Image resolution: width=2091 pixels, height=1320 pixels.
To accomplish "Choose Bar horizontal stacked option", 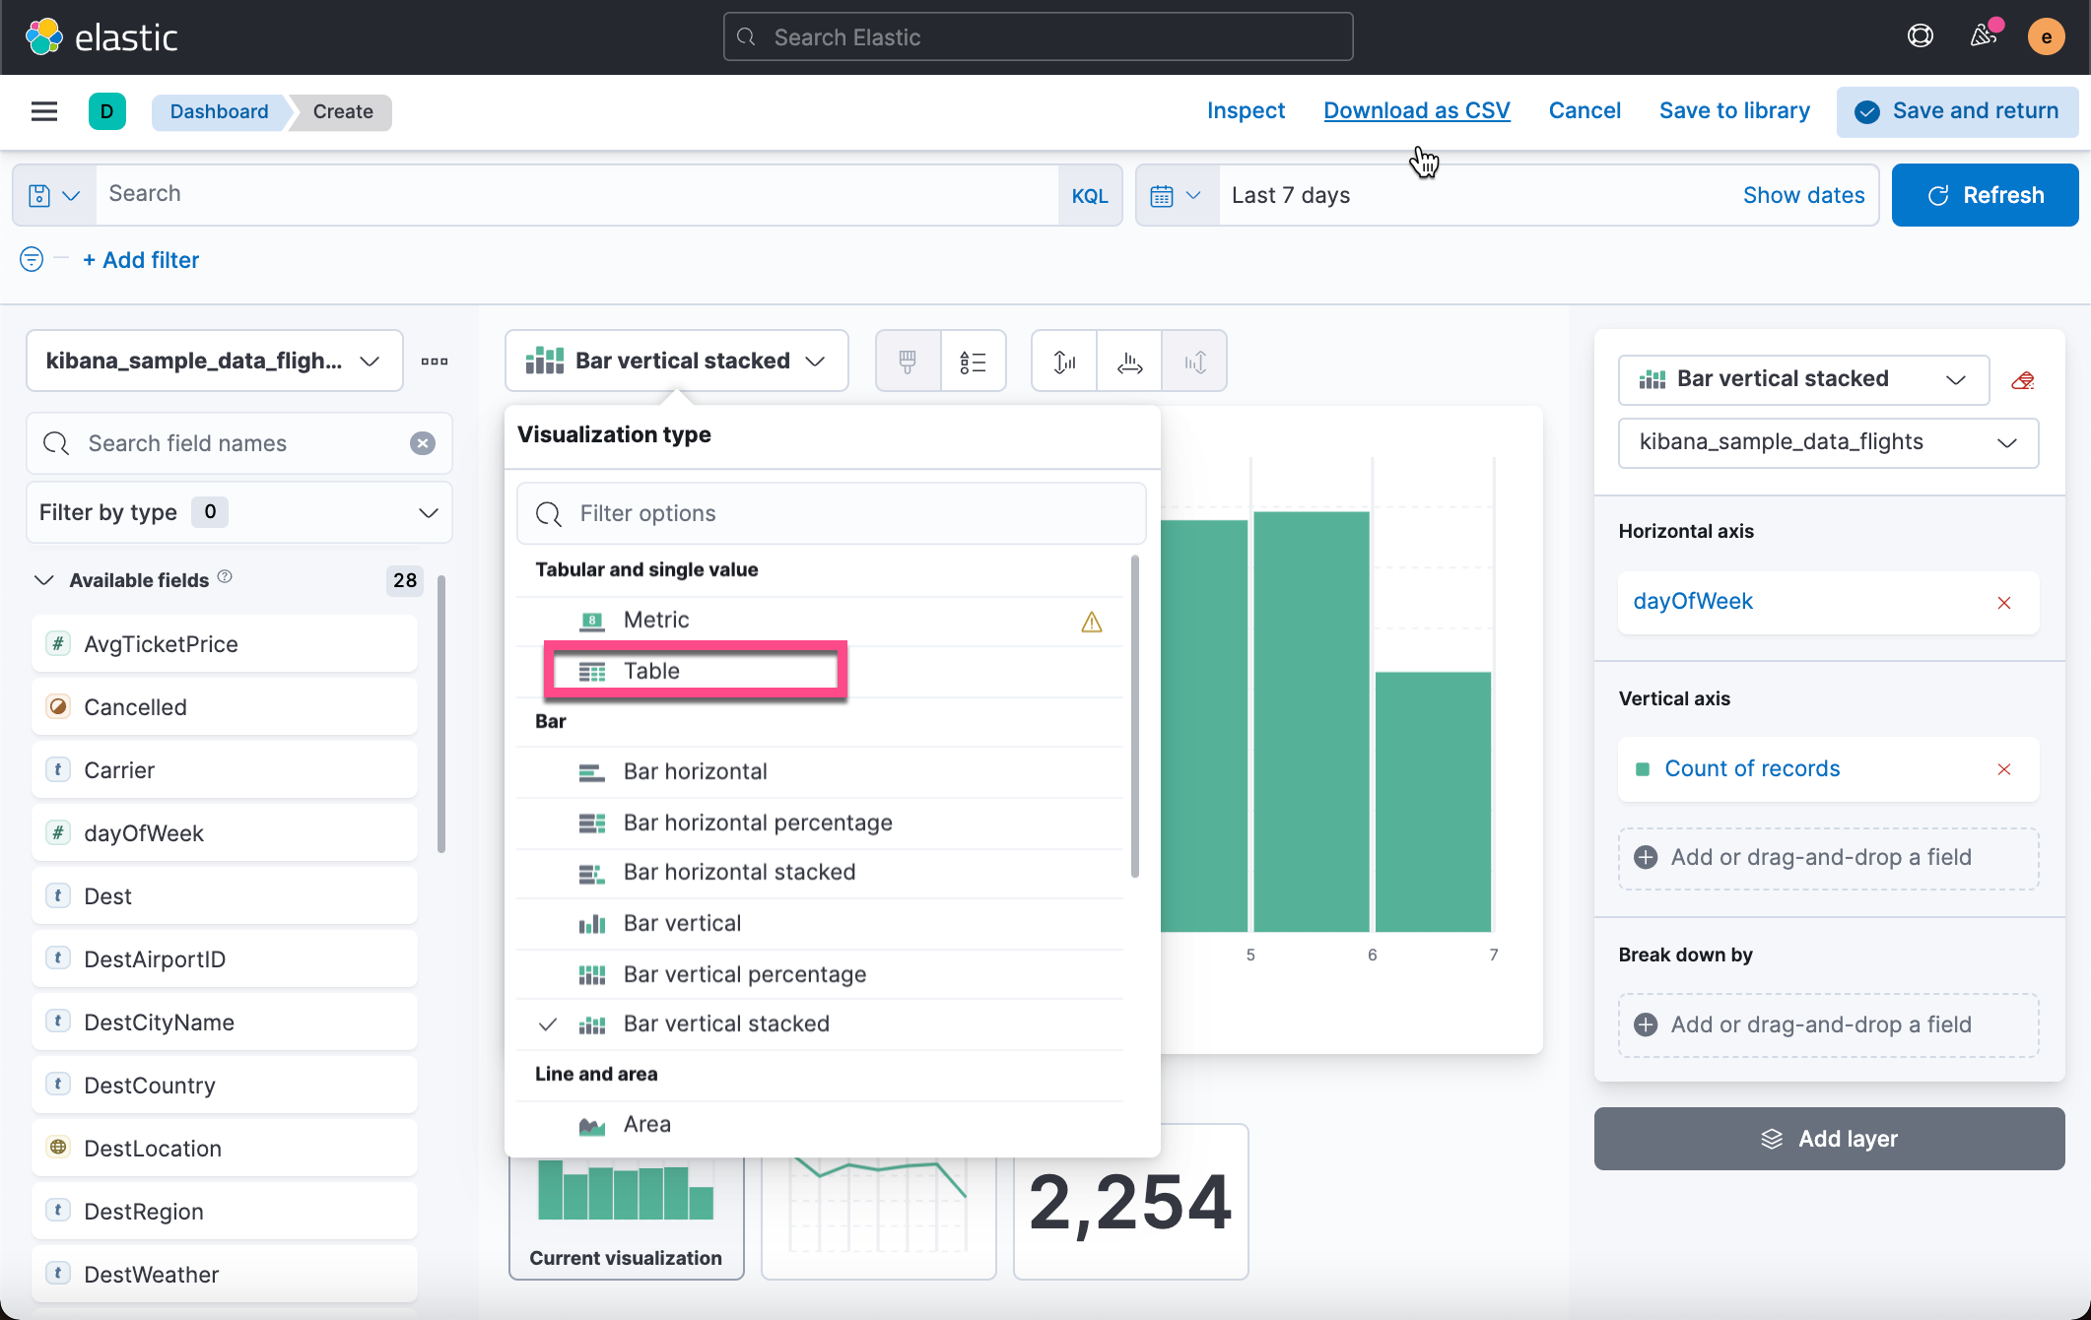I will 739,873.
